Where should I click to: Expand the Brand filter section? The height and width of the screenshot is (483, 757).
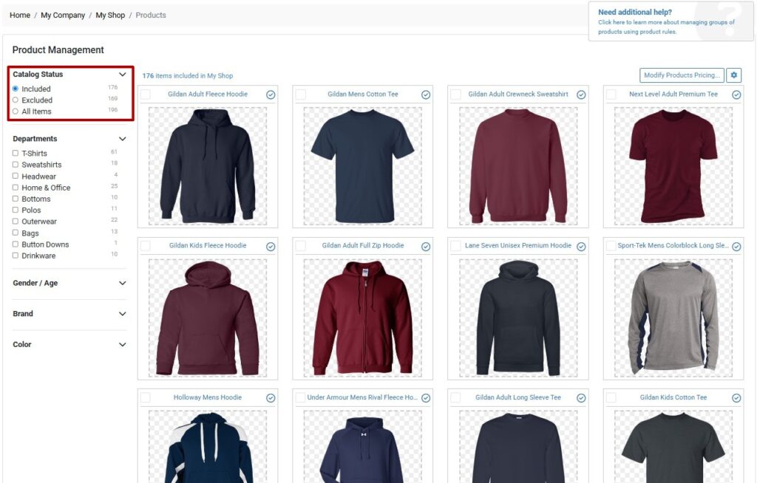coord(123,314)
